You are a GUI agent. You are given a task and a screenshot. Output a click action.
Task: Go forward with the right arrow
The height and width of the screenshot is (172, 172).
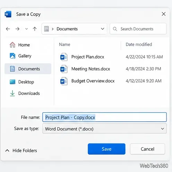(17, 29)
